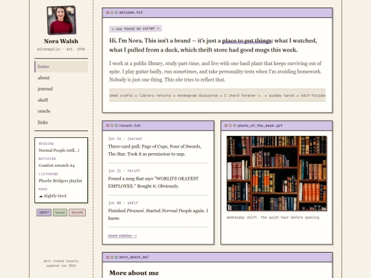Click the green dot in more_about_me/ title bar

pos(116,257)
